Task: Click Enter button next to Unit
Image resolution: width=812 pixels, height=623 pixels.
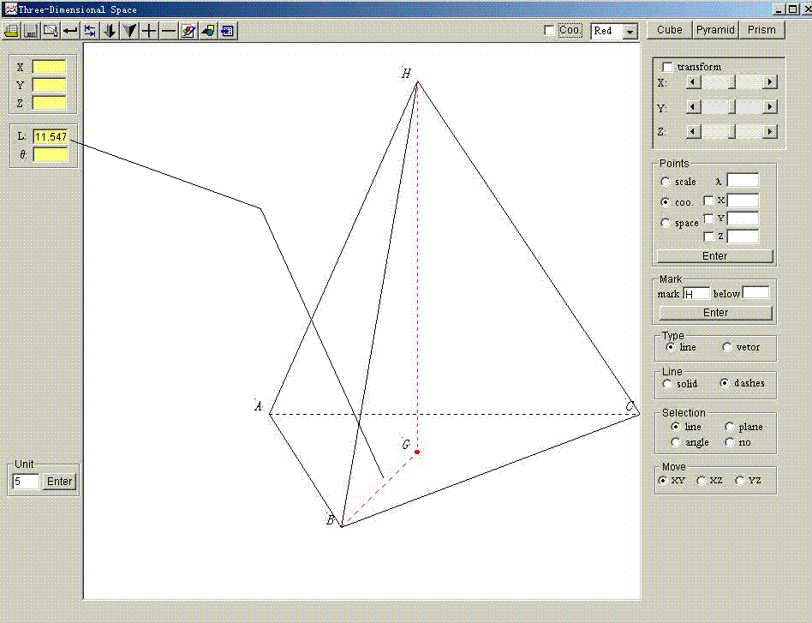Action: [60, 482]
